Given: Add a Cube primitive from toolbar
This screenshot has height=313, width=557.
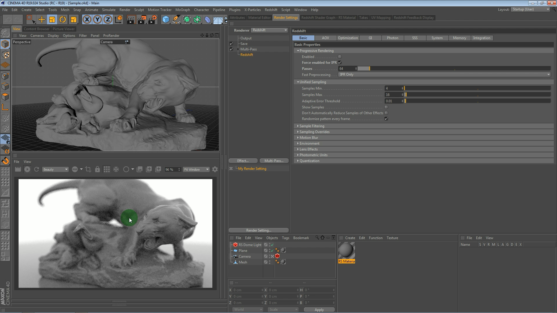Looking at the screenshot, I should pos(166,20).
